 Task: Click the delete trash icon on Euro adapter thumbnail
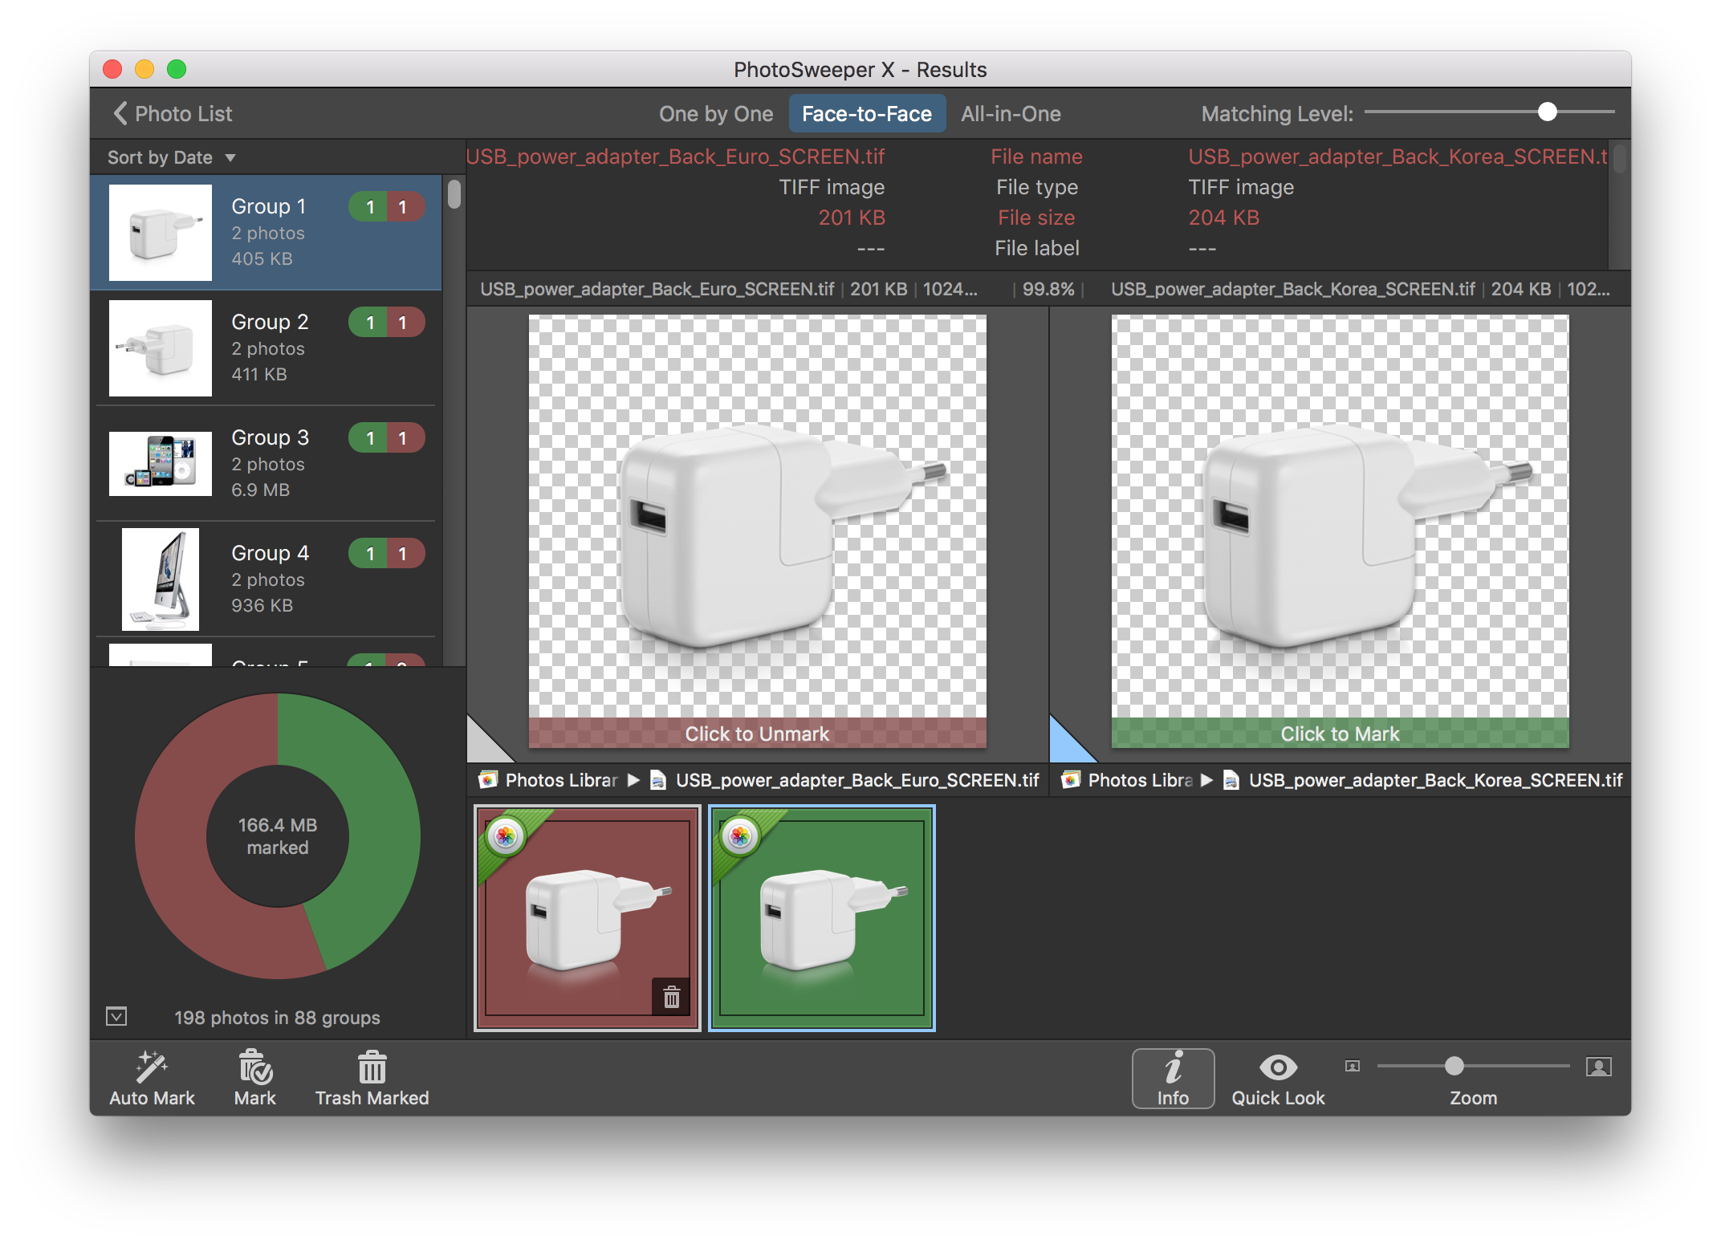[668, 995]
